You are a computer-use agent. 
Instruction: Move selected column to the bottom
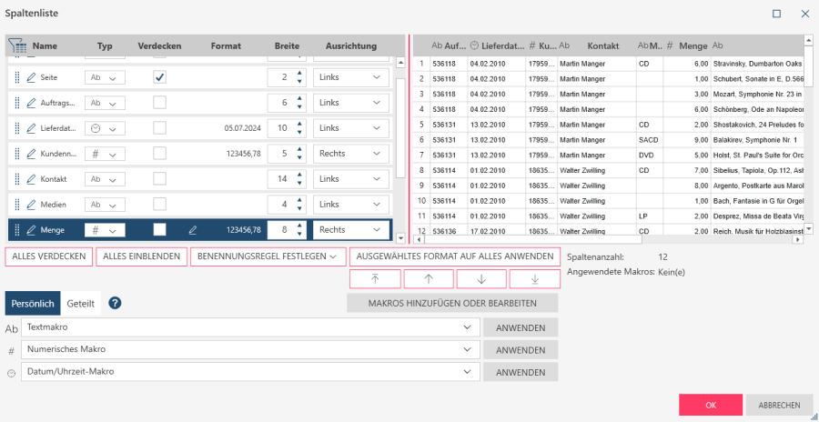click(534, 279)
